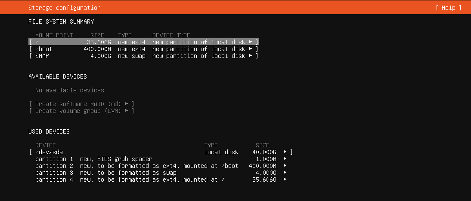The height and width of the screenshot is (201, 471).
Task: Select the SWAP file system row
Action: (x=144, y=56)
